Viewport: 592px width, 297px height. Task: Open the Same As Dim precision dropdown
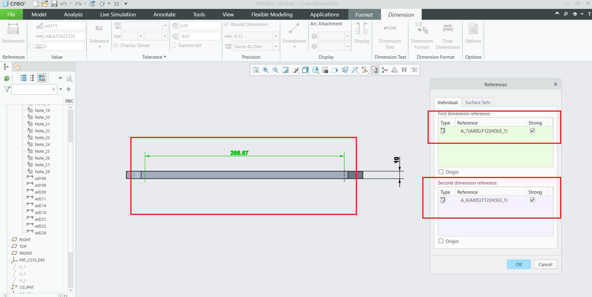276,47
